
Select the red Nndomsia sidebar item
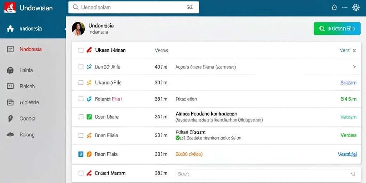point(31,49)
